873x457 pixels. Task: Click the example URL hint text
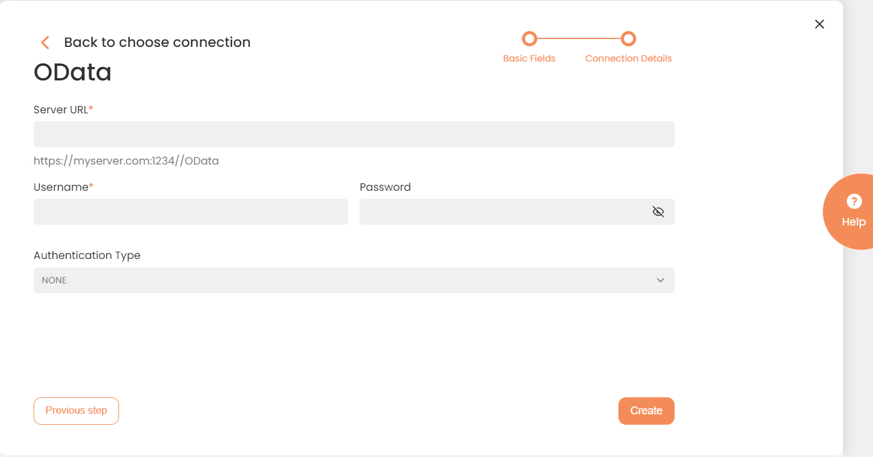point(126,161)
